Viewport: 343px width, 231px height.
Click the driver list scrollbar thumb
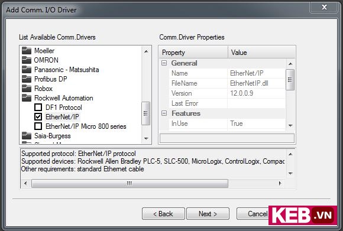145,113
